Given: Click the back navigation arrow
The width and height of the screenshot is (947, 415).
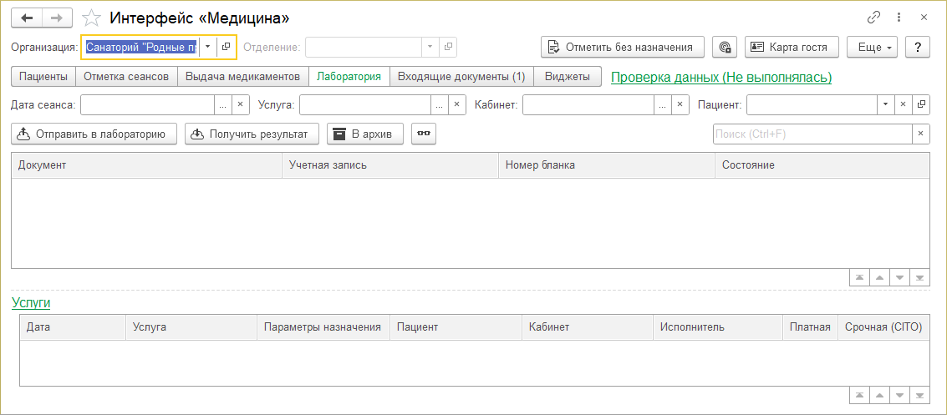Looking at the screenshot, I should click(x=26, y=18).
